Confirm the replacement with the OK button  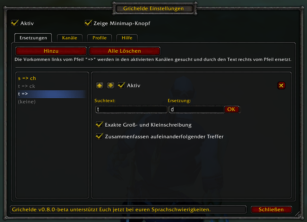tap(232, 109)
